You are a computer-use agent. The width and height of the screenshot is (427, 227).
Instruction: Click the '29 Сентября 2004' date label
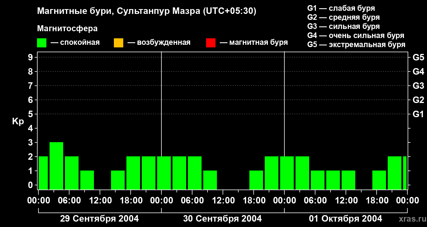(x=99, y=219)
